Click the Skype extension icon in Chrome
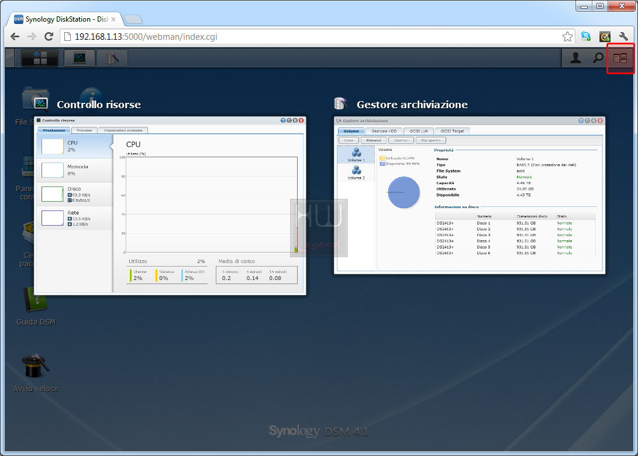Image resolution: width=638 pixels, height=456 pixels. point(585,37)
